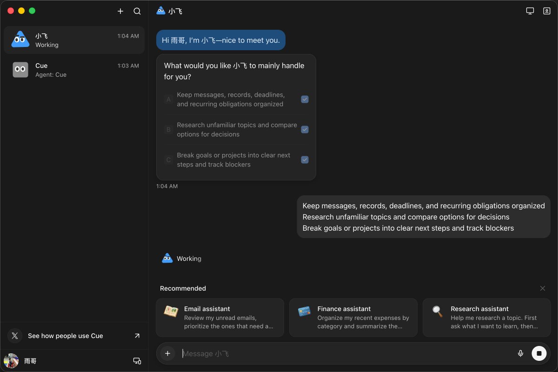
Task: Click the 小飞 avatar in the chat header
Action: click(161, 11)
